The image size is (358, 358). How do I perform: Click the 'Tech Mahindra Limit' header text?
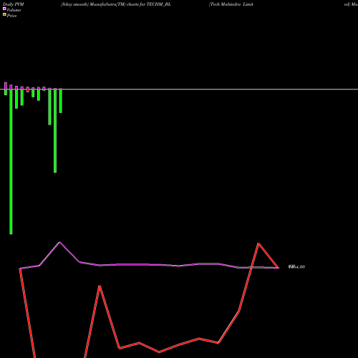tap(231, 4)
